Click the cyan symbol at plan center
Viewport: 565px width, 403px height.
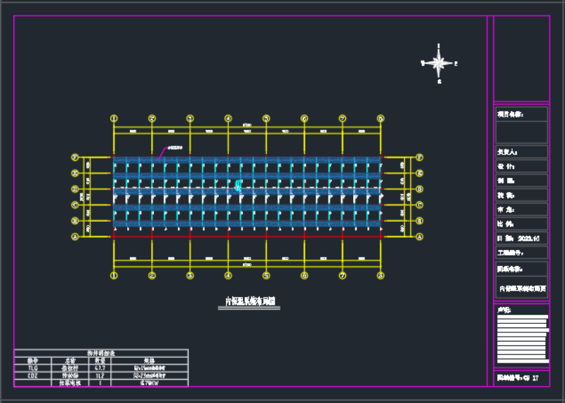pyautogui.click(x=238, y=186)
